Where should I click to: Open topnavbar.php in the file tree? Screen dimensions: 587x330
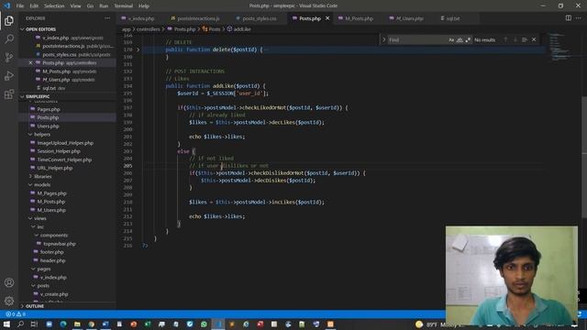pyautogui.click(x=59, y=244)
